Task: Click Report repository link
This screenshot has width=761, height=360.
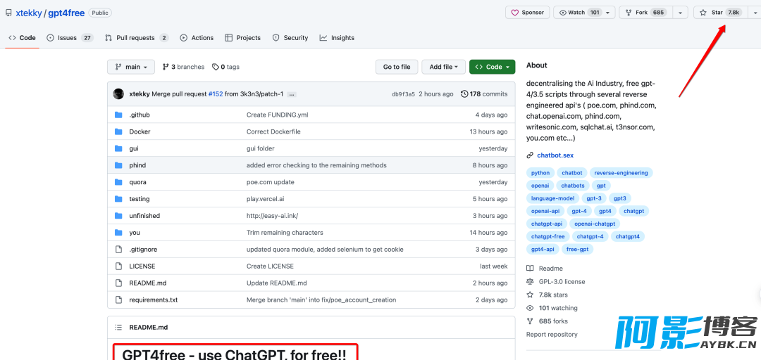Action: [x=552, y=334]
